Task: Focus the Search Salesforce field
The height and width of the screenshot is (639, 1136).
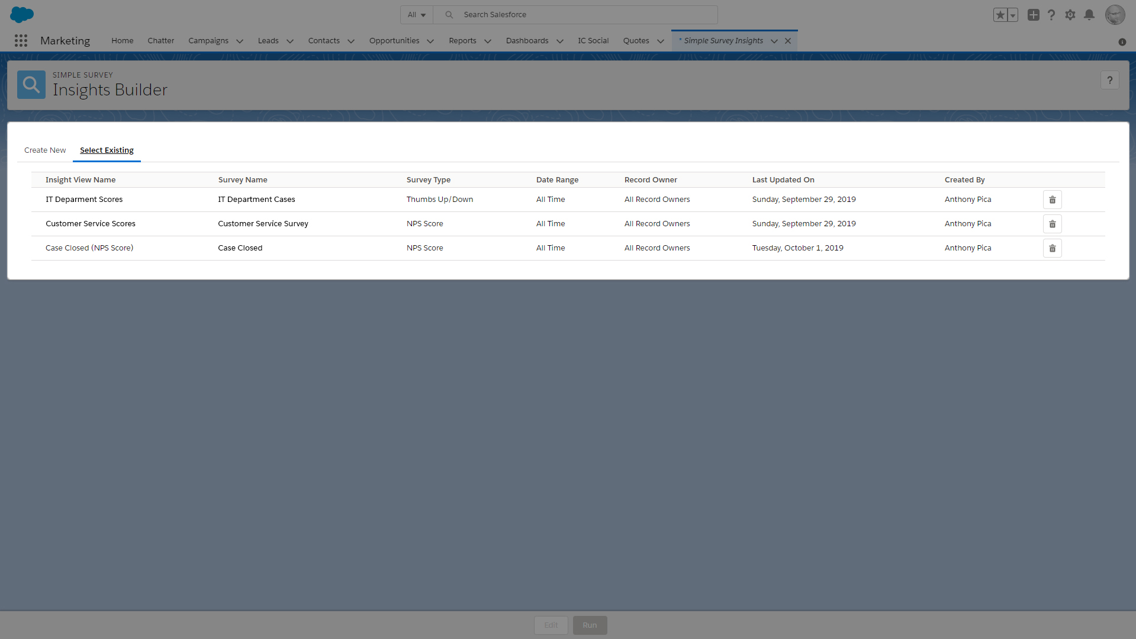Action: (575, 15)
